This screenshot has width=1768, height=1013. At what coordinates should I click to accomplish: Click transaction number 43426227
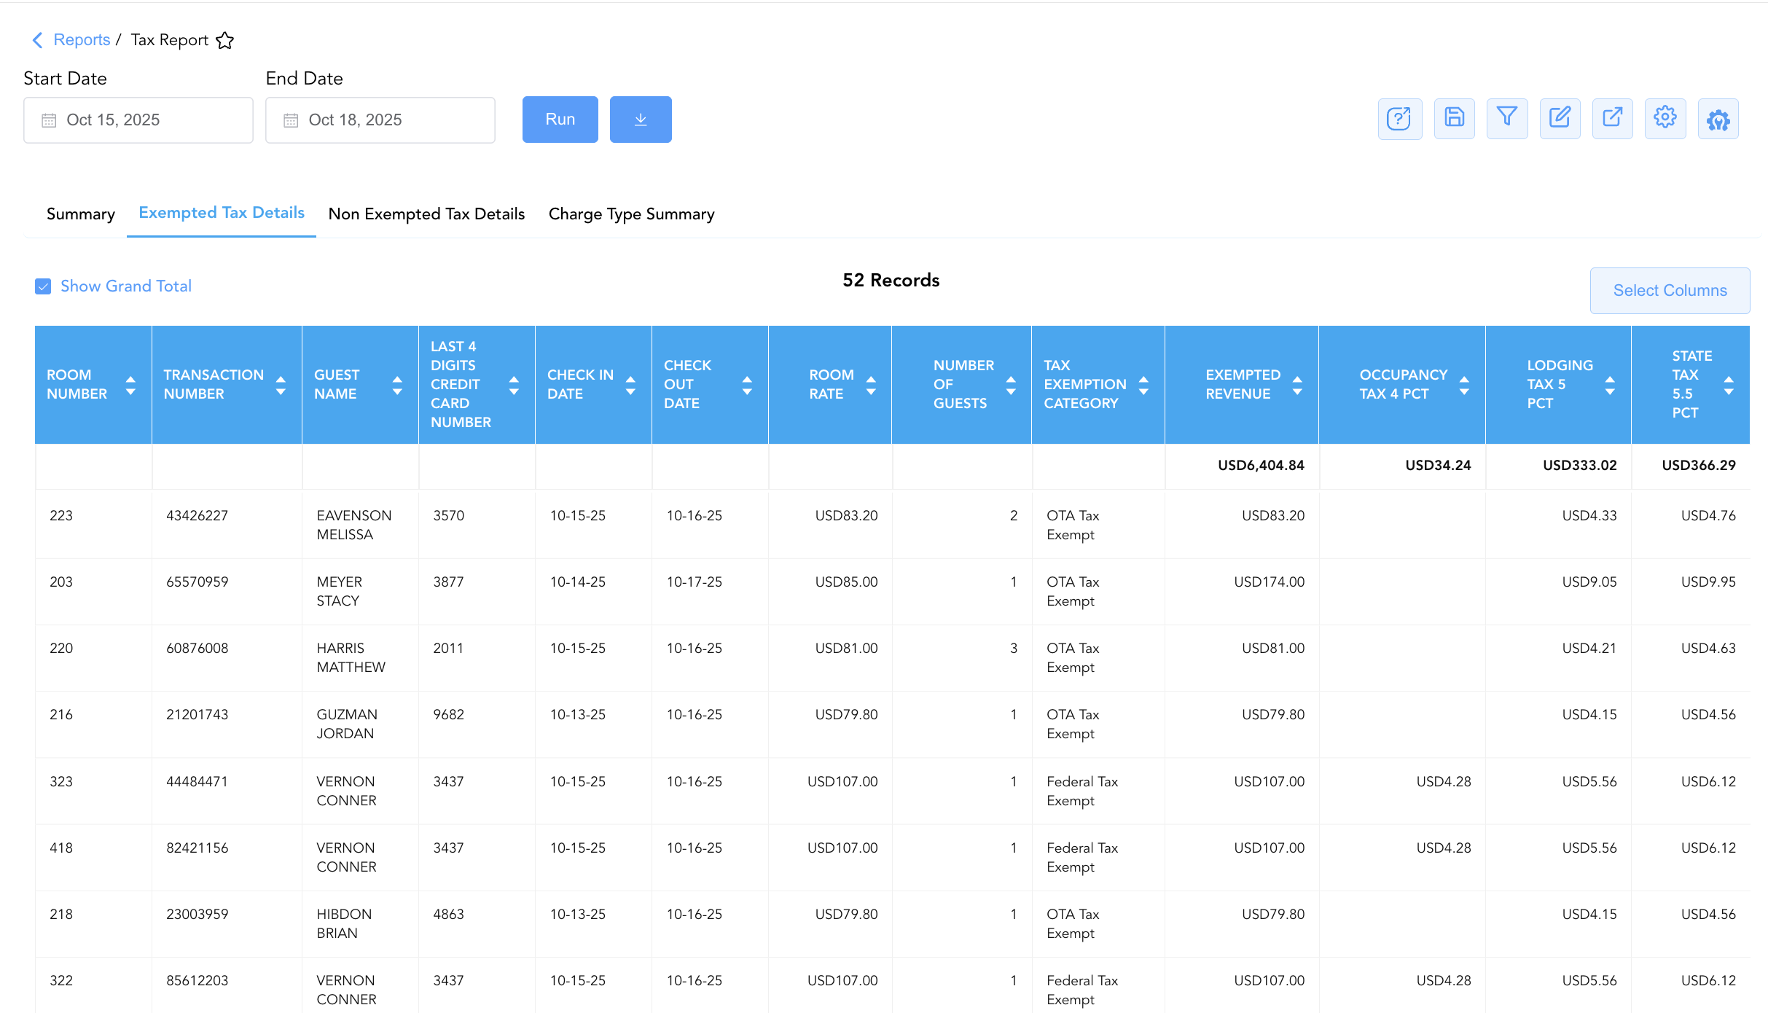[x=197, y=515]
